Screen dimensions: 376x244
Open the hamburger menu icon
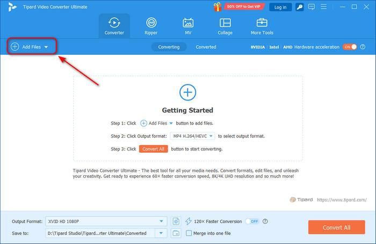[323, 6]
